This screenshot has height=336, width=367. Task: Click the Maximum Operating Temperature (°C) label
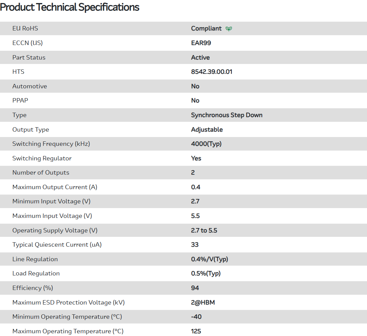(68, 331)
